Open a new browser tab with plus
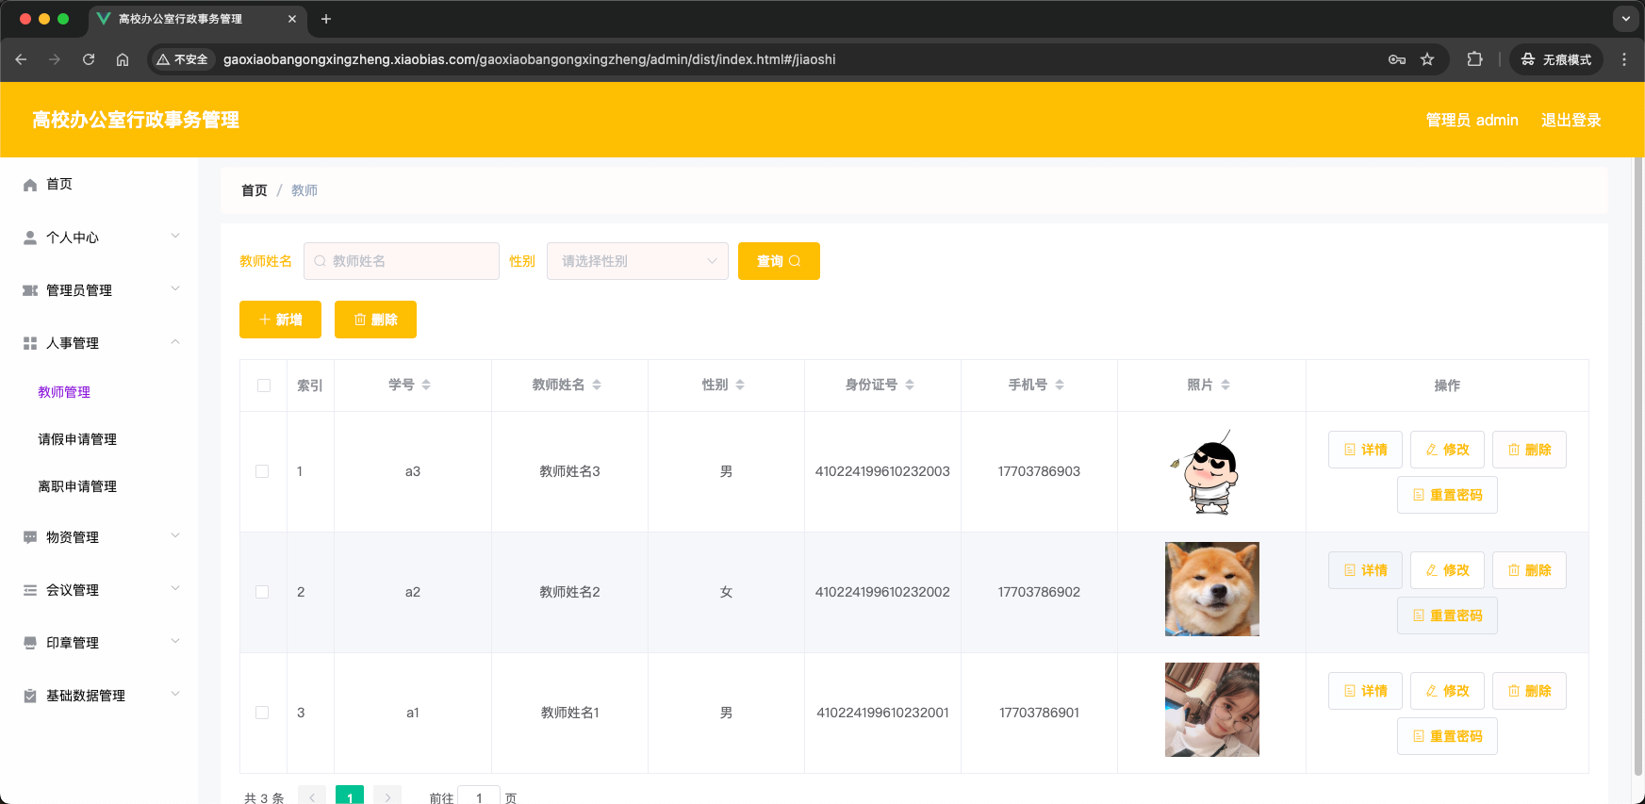 pyautogui.click(x=326, y=19)
